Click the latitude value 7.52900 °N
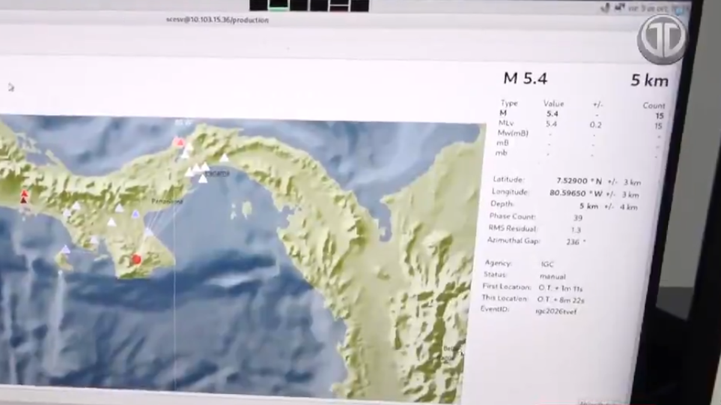 coord(579,181)
